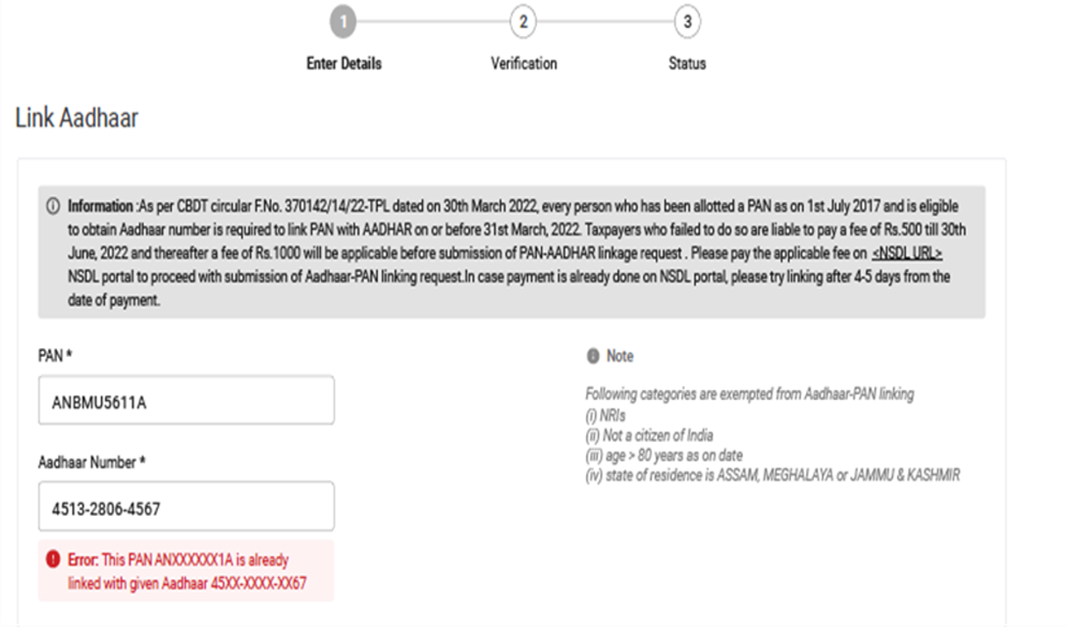
Task: Click the Note info icon
Action: [x=592, y=356]
